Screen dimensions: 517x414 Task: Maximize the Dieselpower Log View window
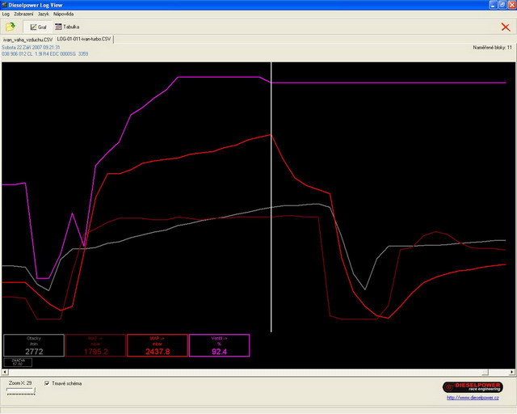tap(502, 5)
